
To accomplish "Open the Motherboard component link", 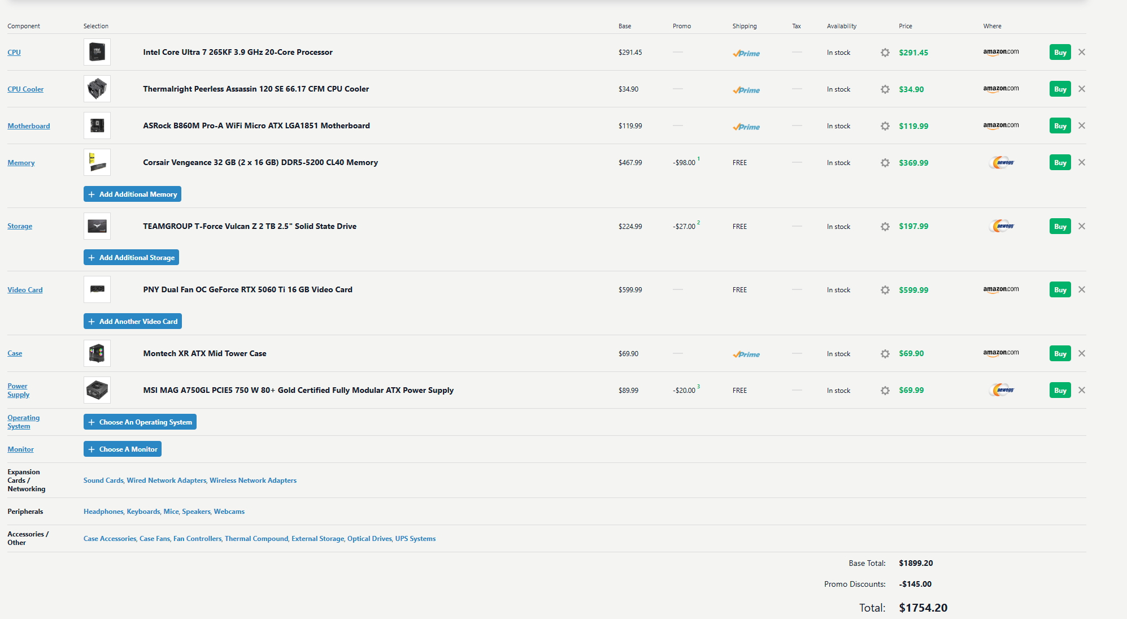I will [x=29, y=126].
